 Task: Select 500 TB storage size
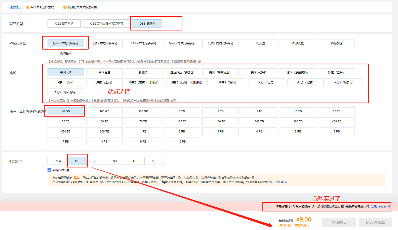coord(66,131)
